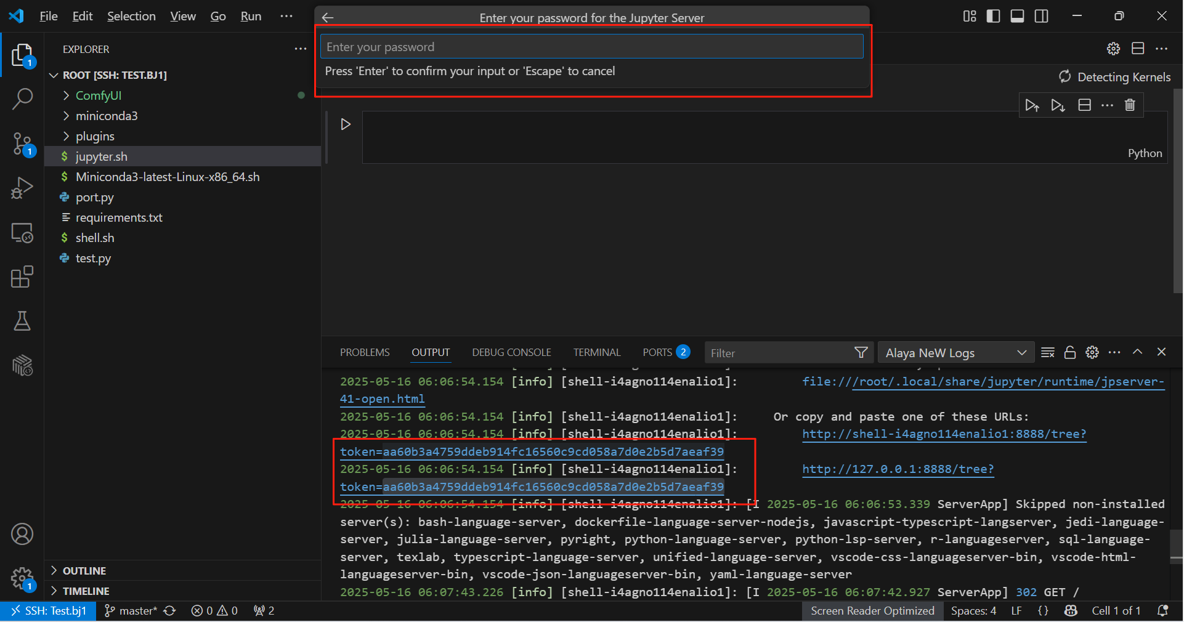Open the Selection menu
1184x622 pixels.
pyautogui.click(x=131, y=16)
